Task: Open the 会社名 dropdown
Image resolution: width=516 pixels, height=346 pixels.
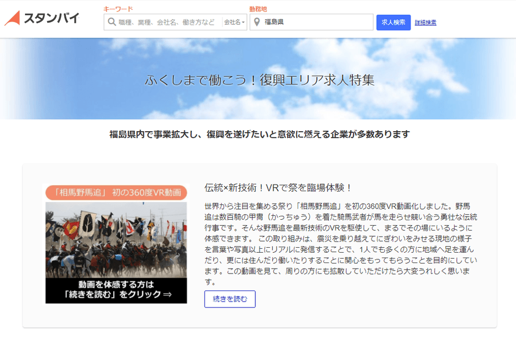Action: coord(234,23)
